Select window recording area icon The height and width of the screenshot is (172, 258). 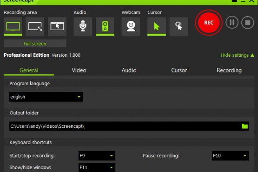57,26
